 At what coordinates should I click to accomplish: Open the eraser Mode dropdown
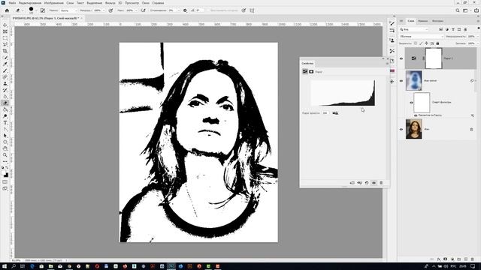click(x=68, y=10)
